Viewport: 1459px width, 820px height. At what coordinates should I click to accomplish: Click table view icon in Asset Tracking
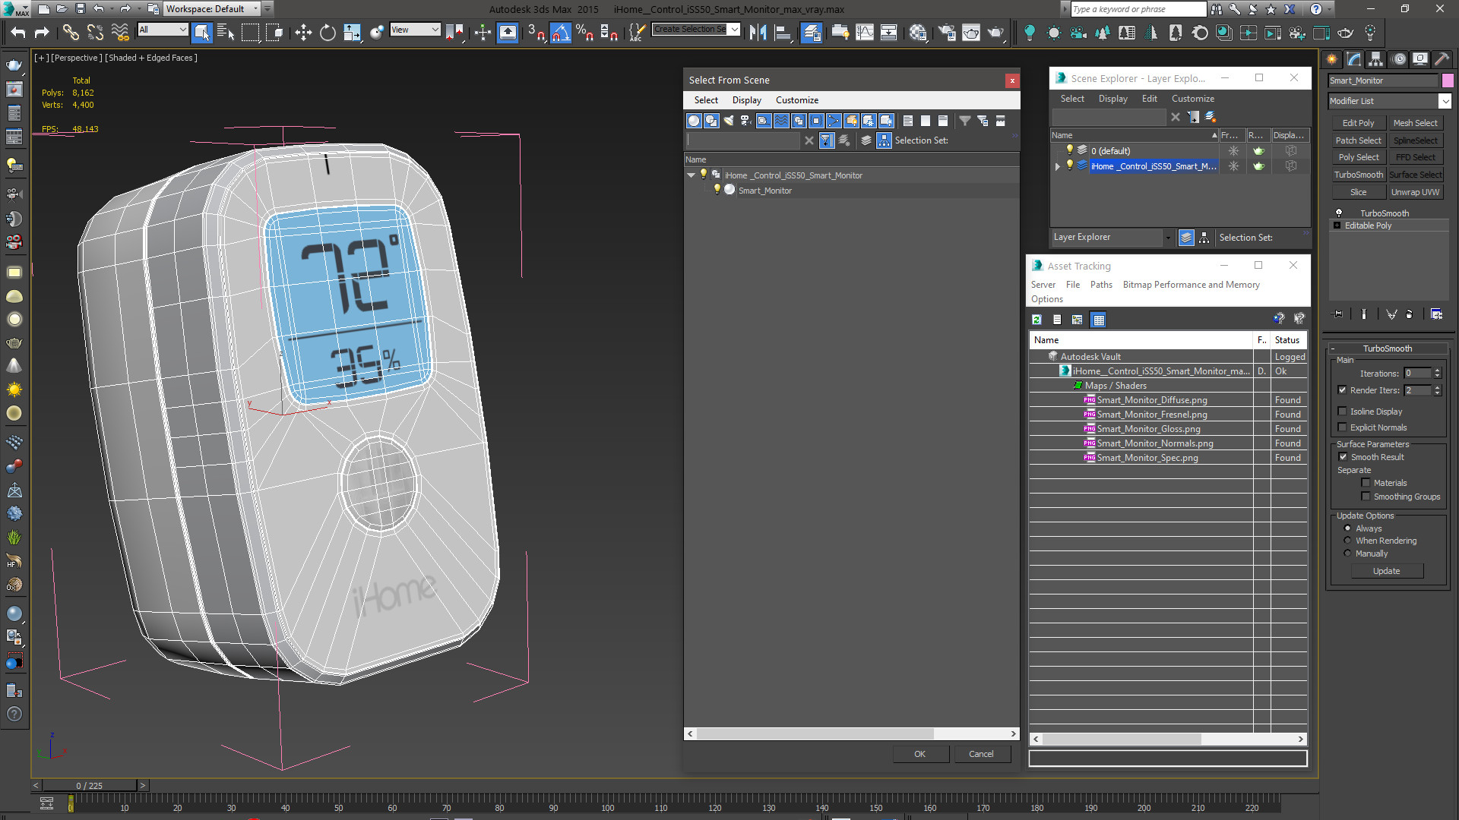tap(1098, 320)
